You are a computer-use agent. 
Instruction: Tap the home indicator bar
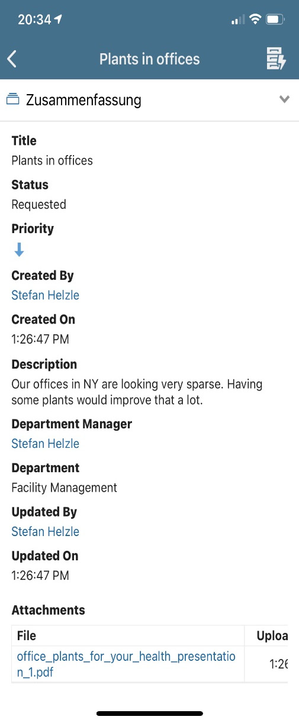149,714
